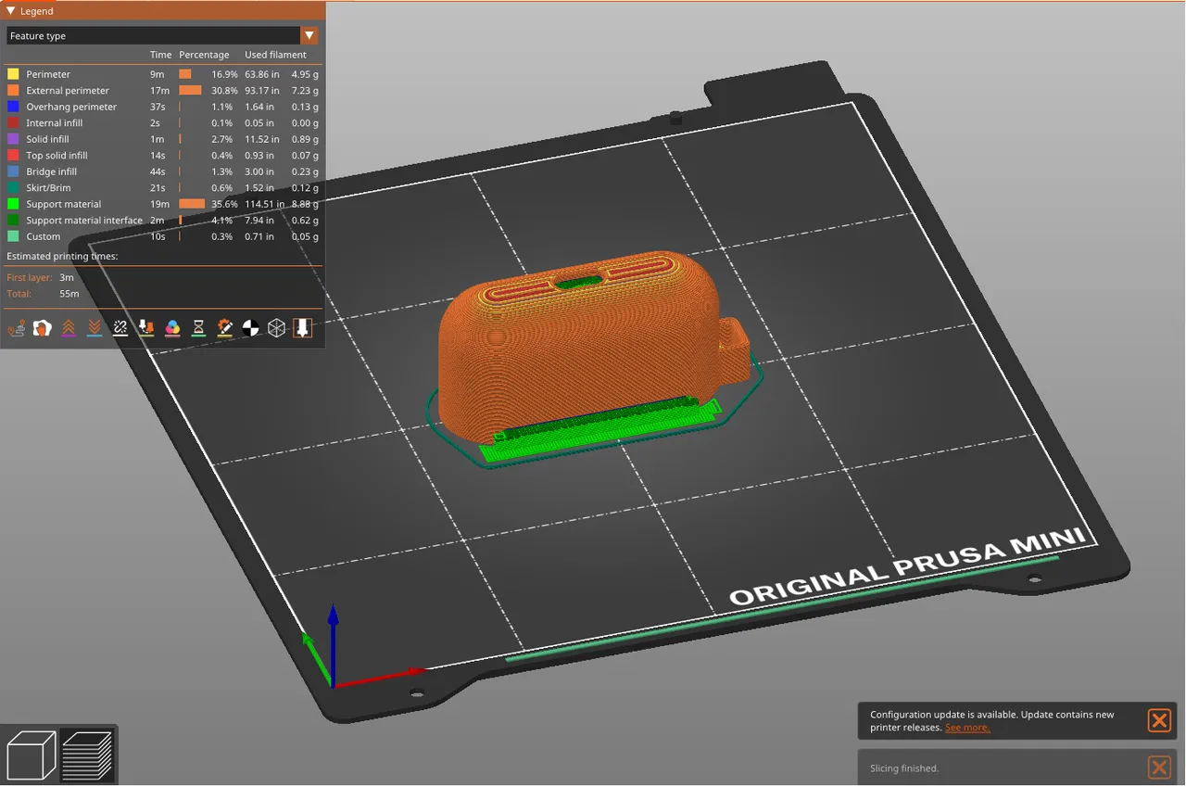Dismiss the configuration update notification
The width and height of the screenshot is (1186, 787).
click(x=1159, y=720)
